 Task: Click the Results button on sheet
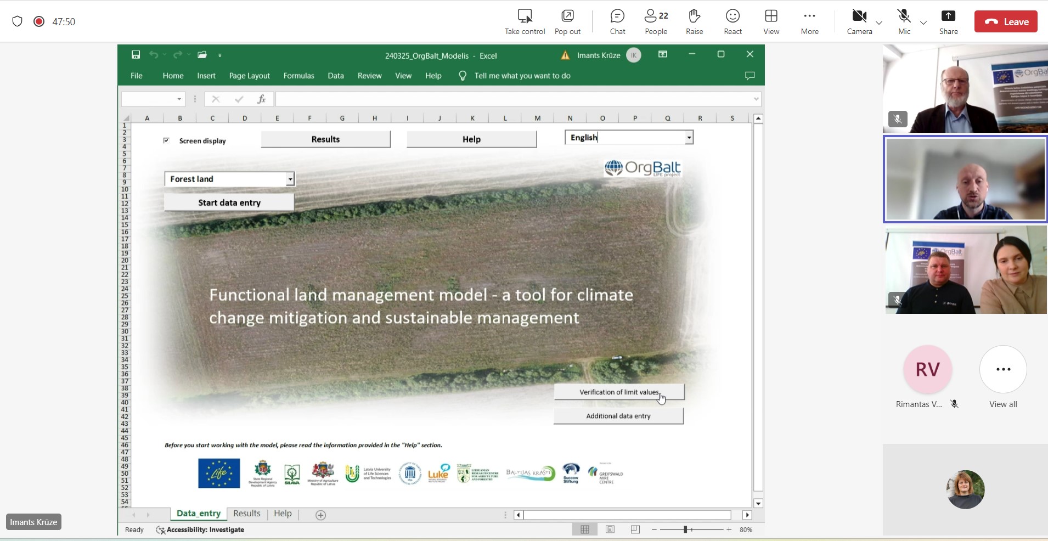pos(325,139)
